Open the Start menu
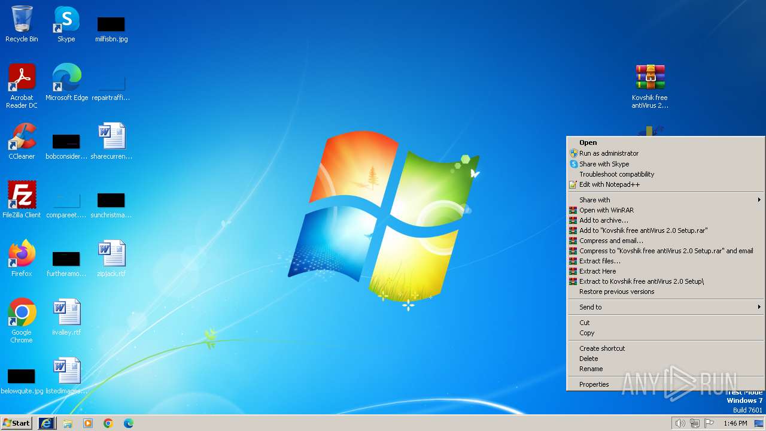Image resolution: width=766 pixels, height=431 pixels. click(17, 423)
